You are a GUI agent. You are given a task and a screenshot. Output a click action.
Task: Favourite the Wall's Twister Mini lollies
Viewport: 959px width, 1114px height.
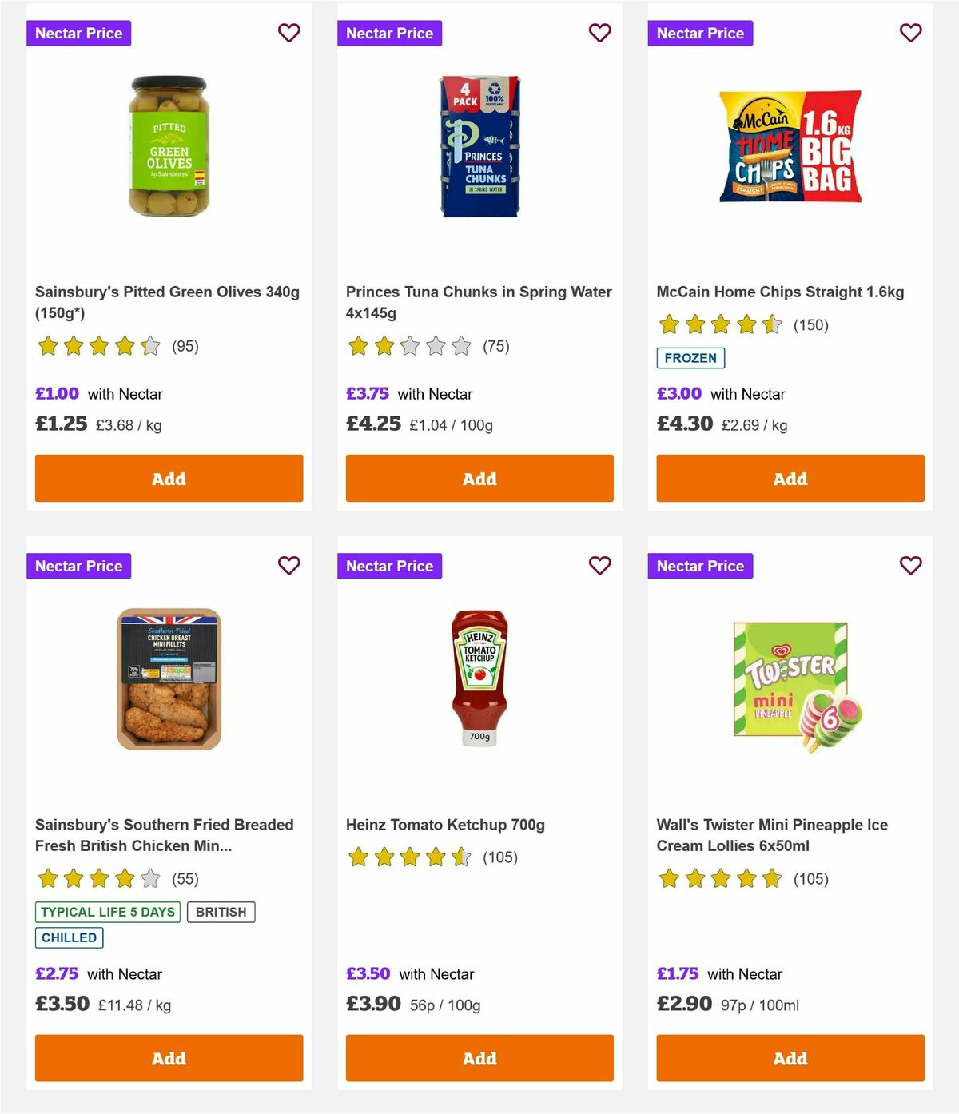click(x=910, y=565)
